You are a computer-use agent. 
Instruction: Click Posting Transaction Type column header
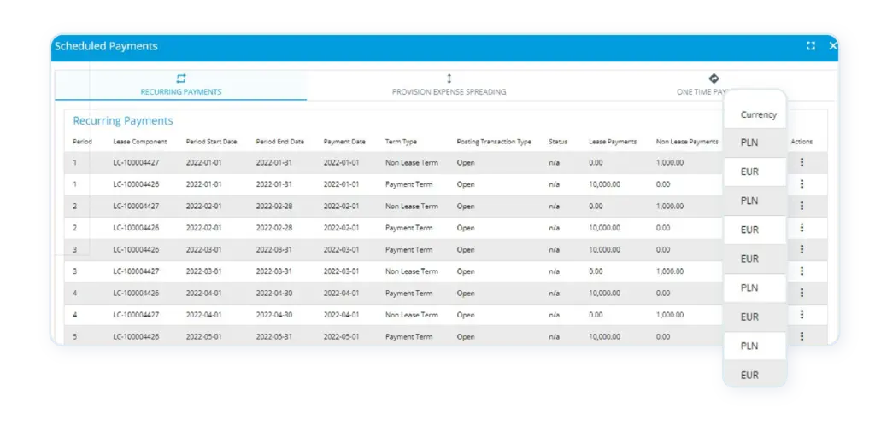coord(494,142)
